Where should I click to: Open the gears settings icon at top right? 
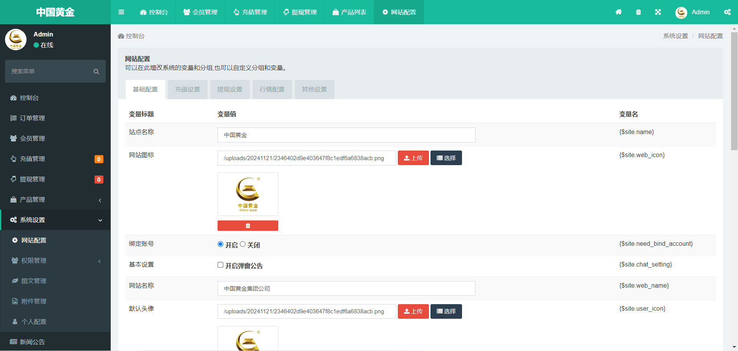(x=727, y=12)
